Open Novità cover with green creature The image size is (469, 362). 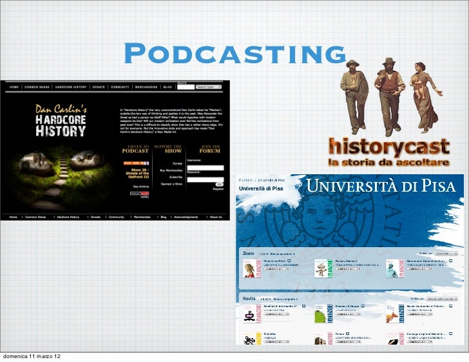coord(323,314)
